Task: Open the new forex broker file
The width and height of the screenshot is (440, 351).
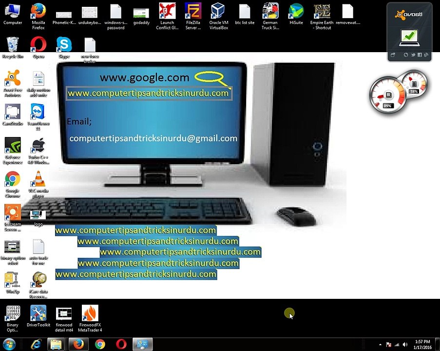Action: [x=90, y=50]
